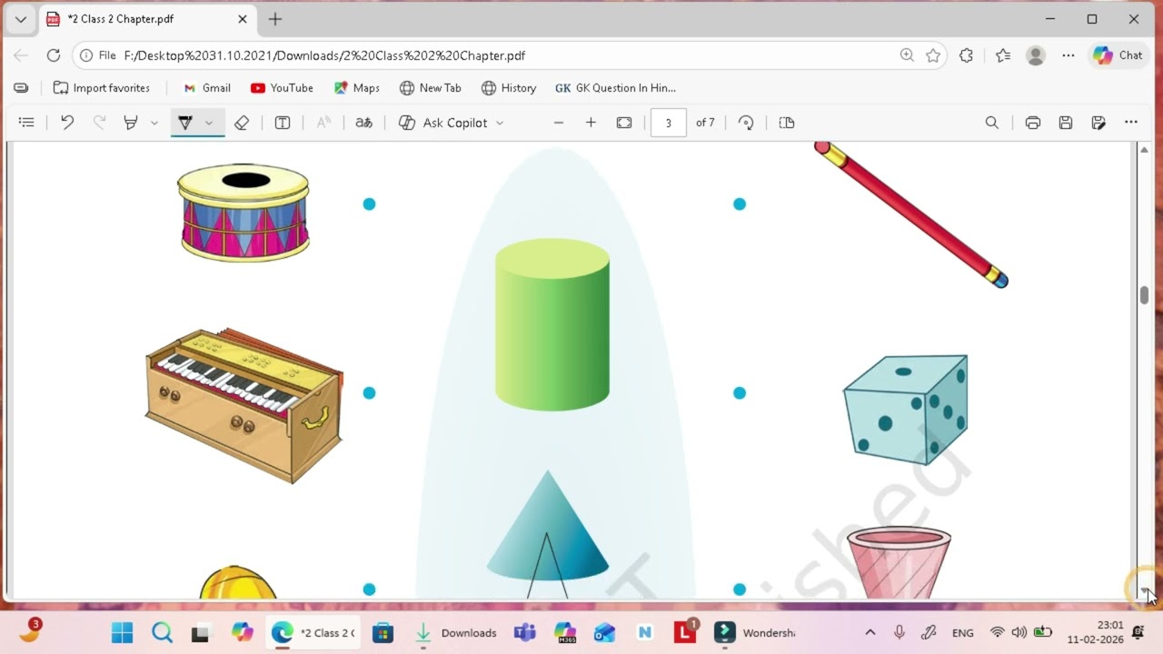This screenshot has height=654, width=1163.
Task: Zoom out with the minus icon
Action: (x=559, y=123)
